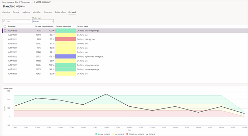The height and width of the screenshot is (136, 248).
Task: Select the 6/12/2022 date cell
Action: click(x=12, y=69)
